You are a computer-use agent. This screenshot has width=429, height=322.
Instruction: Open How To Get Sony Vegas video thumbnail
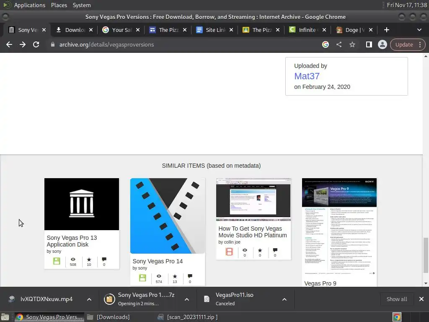253,200
